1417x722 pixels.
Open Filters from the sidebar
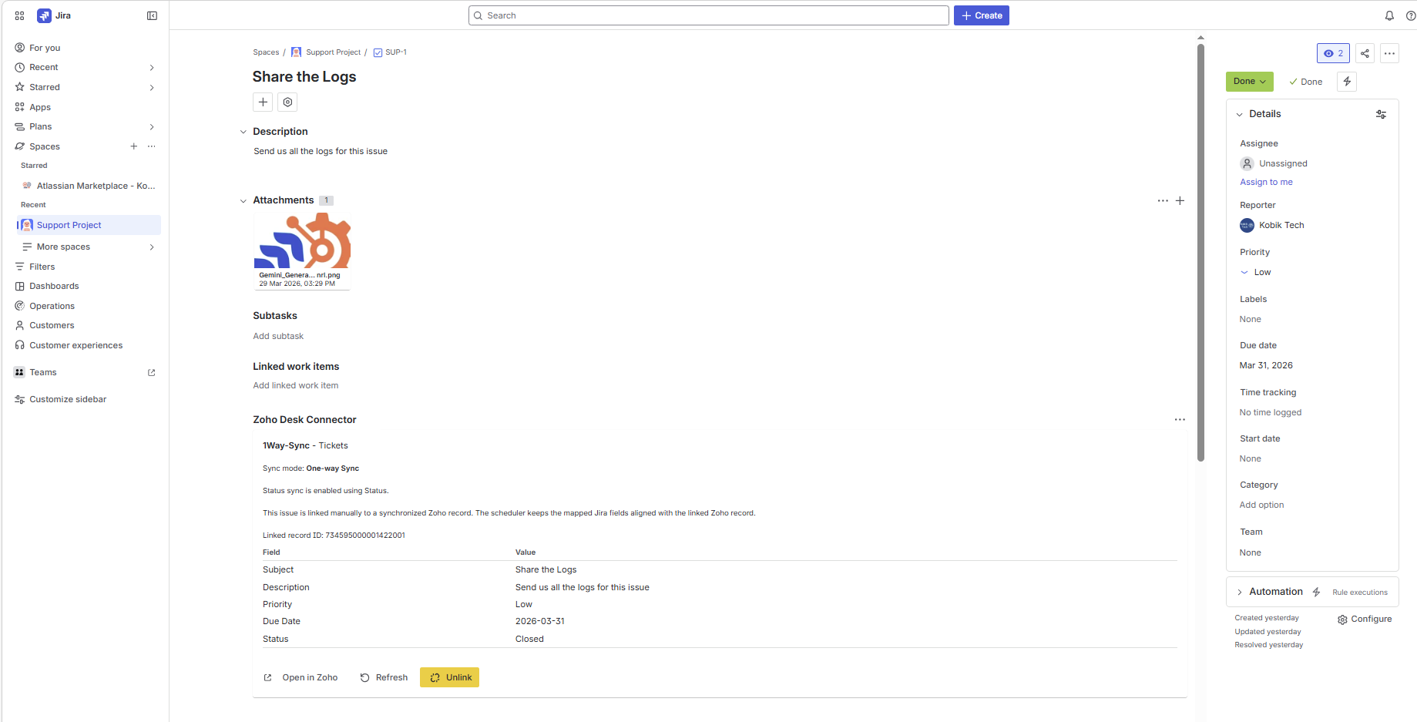42,266
